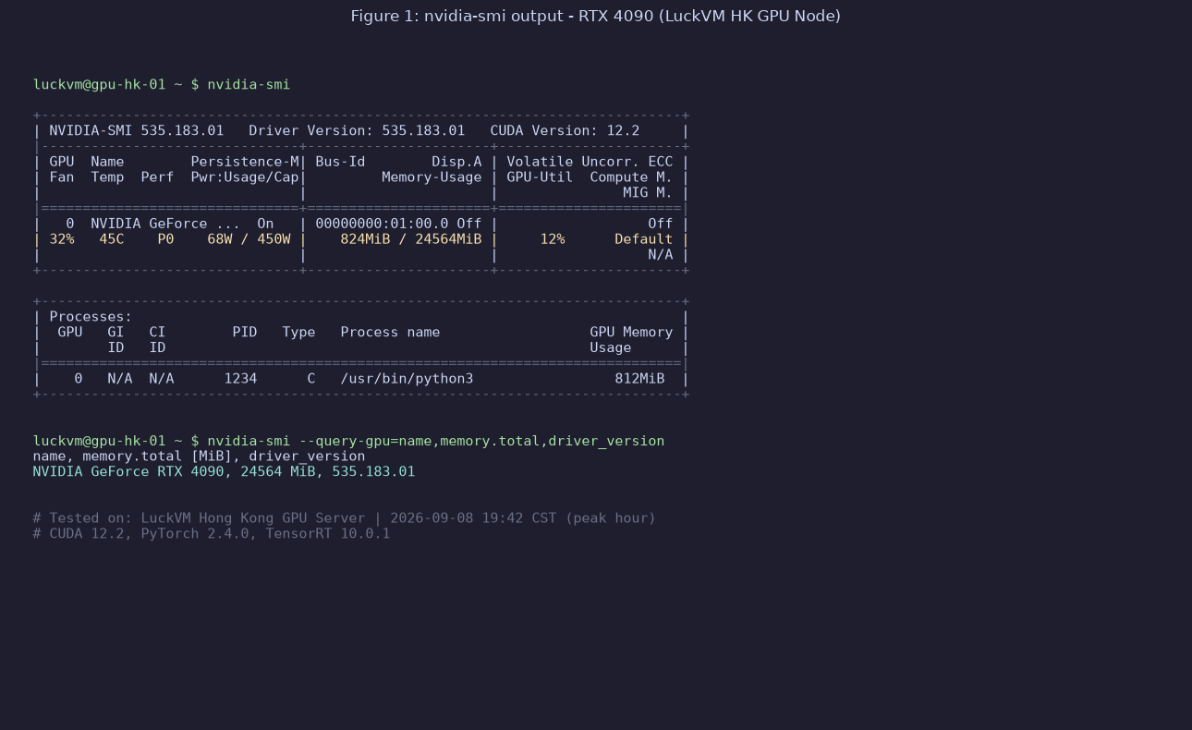Click the 'Processes:' section label
Screen dimensions: 1192x730
pos(91,317)
